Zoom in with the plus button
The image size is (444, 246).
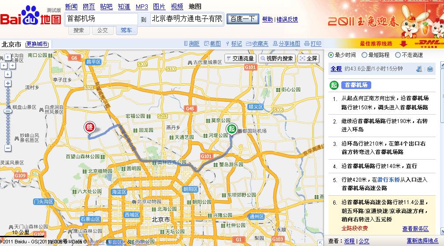pyautogui.click(x=8, y=83)
